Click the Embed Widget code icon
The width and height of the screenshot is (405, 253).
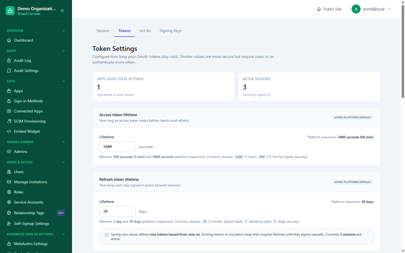9,131
